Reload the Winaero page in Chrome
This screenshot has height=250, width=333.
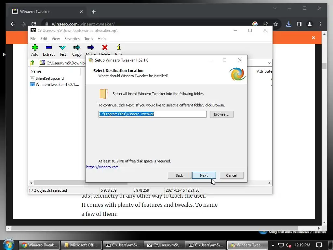[34, 24]
